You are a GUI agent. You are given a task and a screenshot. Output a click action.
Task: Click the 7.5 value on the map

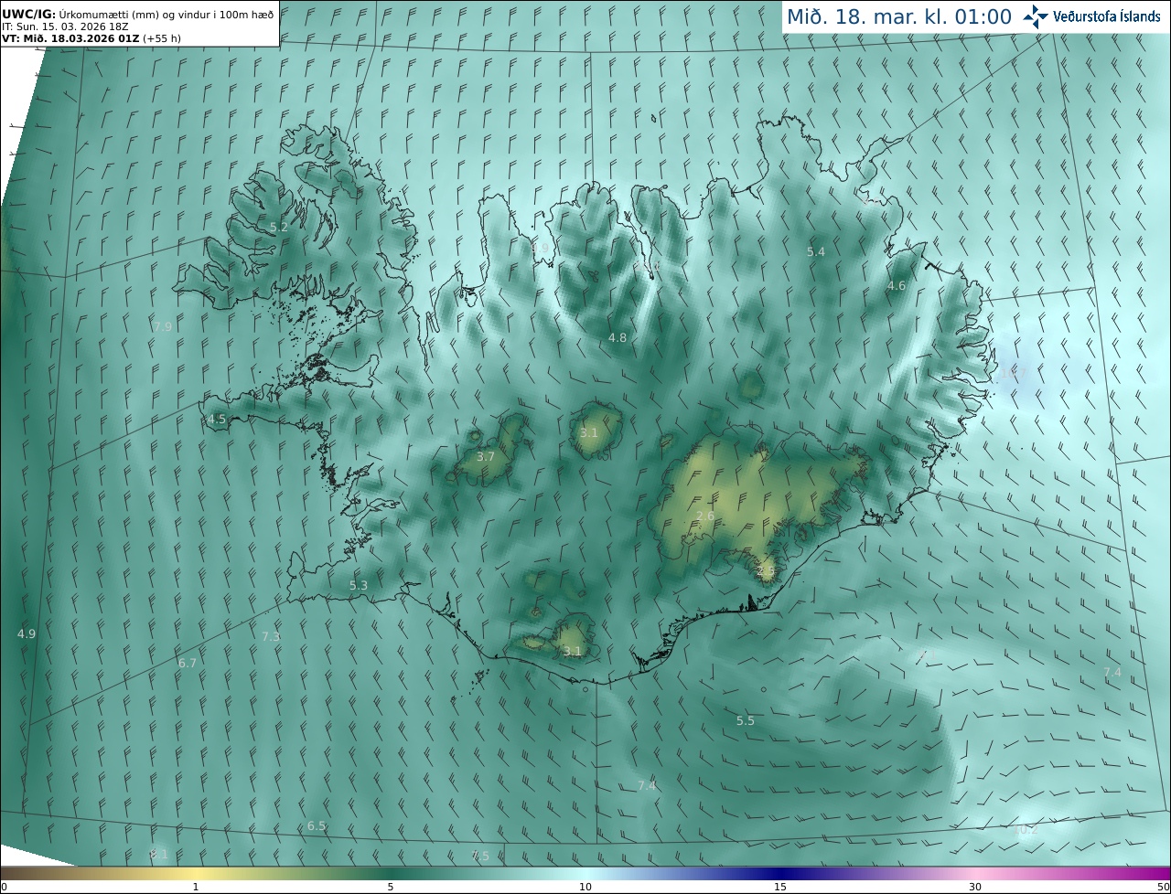tap(480, 857)
